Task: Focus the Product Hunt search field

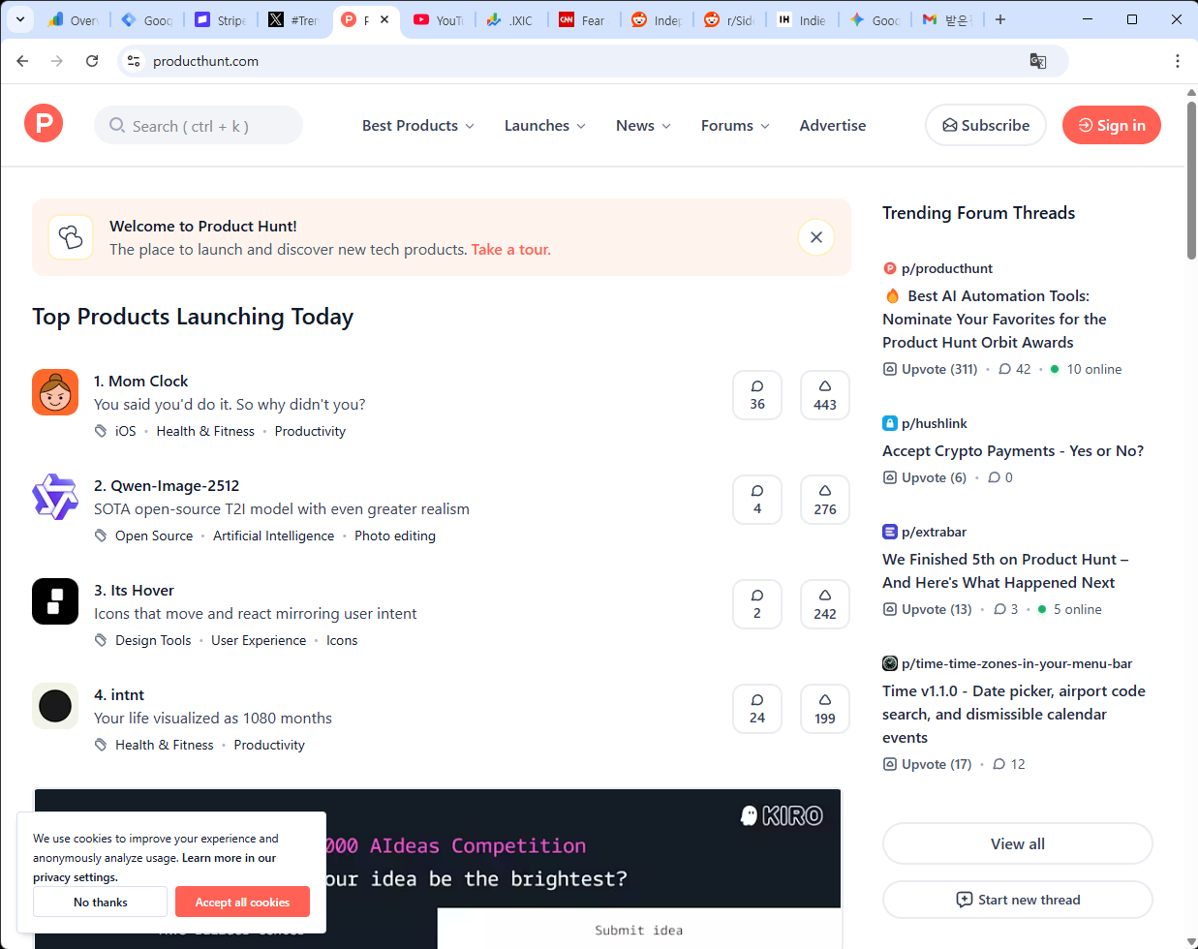Action: click(x=199, y=126)
